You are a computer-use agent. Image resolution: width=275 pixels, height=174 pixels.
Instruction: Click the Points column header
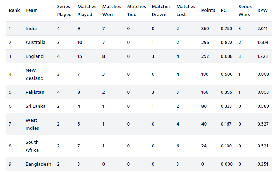208,10
